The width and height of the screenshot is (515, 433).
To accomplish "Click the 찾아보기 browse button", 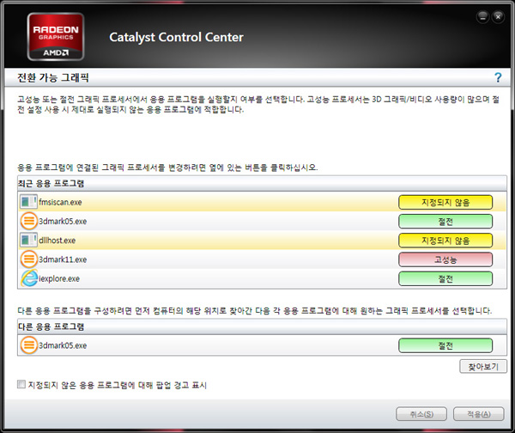I will click(483, 366).
